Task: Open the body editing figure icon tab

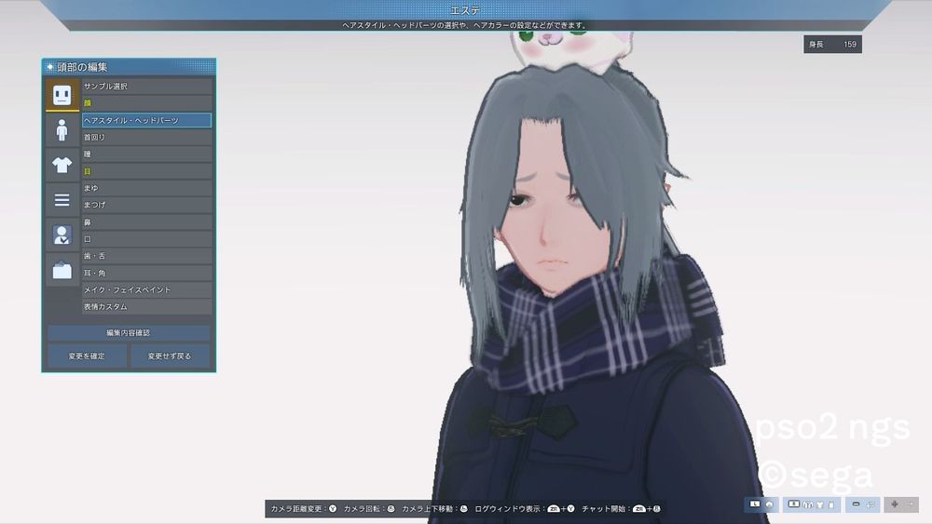Action: pos(62,130)
